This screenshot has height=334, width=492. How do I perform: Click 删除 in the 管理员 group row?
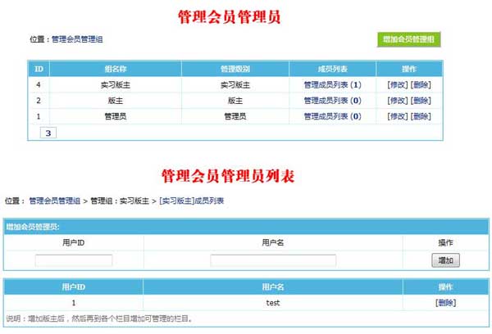point(421,116)
